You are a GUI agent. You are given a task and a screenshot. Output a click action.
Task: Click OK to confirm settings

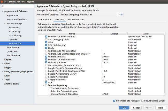click(124, 108)
